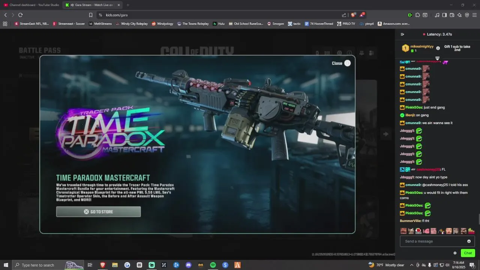Open the weather 70°F Mostly clear widget

tap(386, 265)
